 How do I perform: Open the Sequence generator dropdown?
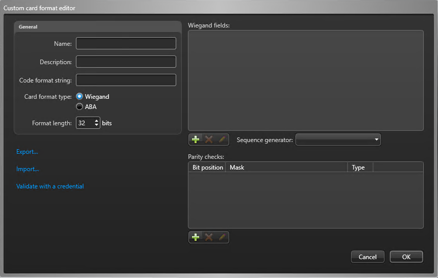coord(338,140)
